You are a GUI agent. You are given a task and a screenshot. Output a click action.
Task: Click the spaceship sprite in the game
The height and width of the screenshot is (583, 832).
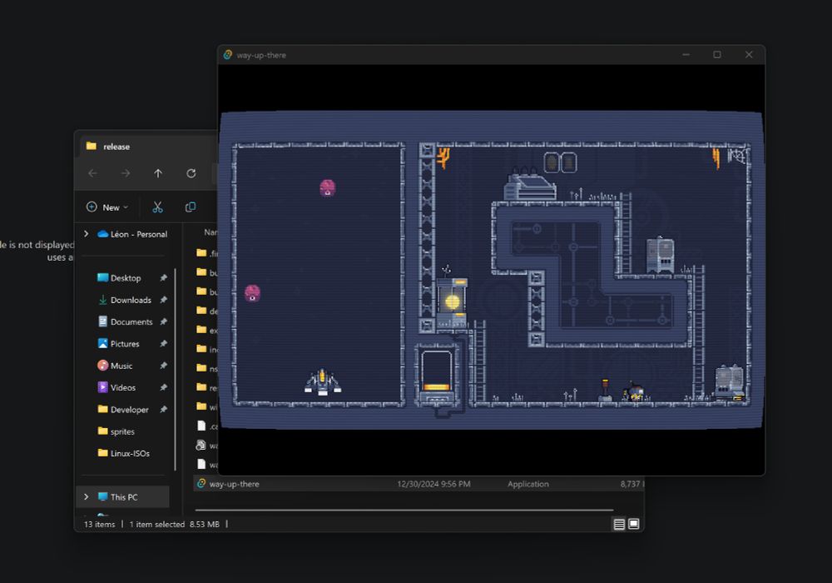coord(323,382)
